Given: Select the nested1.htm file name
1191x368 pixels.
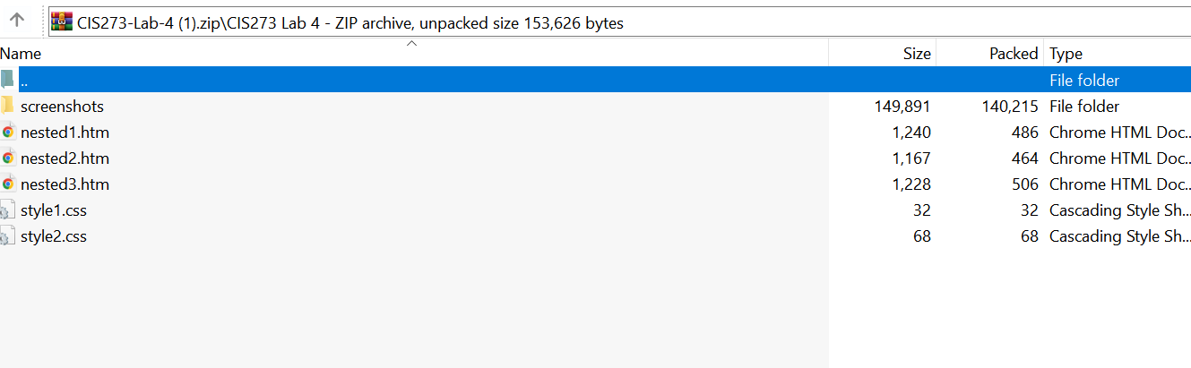Looking at the screenshot, I should [x=65, y=133].
